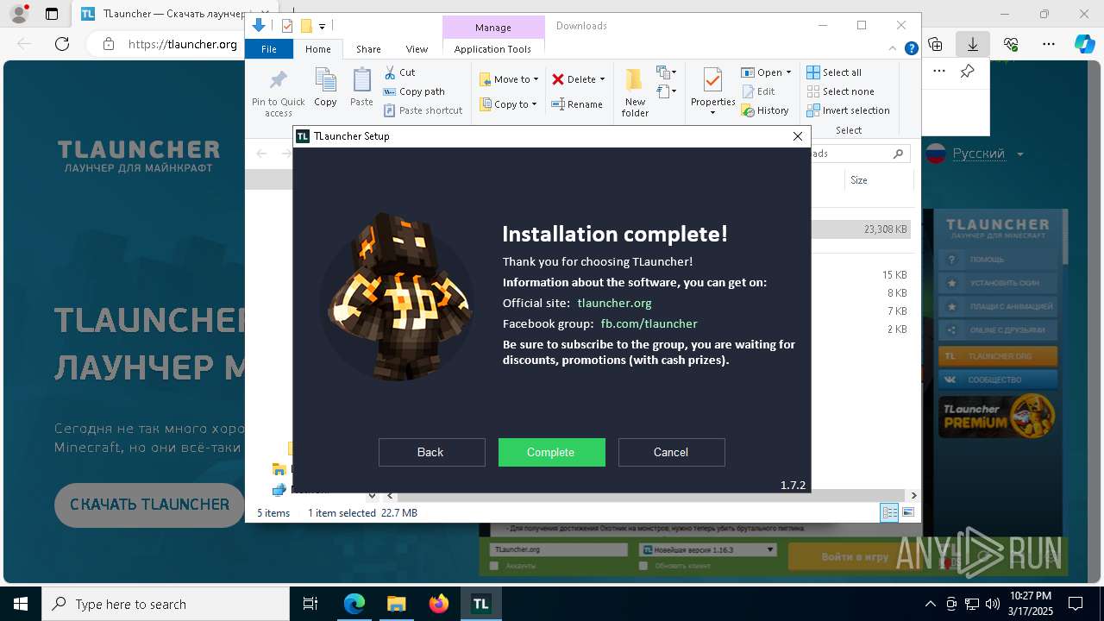This screenshot has width=1104, height=621.
Task: Show hidden system tray icons
Action: click(930, 604)
